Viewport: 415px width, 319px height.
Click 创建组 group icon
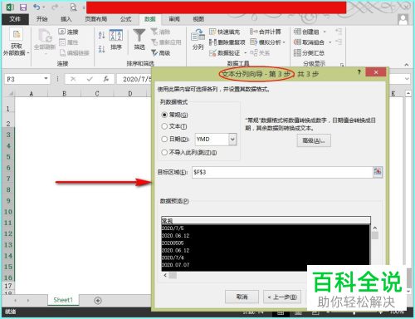[x=297, y=32]
